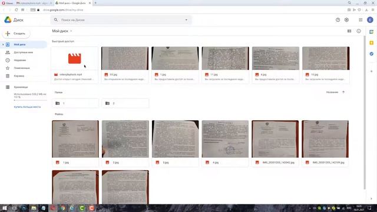This screenshot has width=377, height=212.
Task: Go back in browser history
Action: tap(4, 10)
